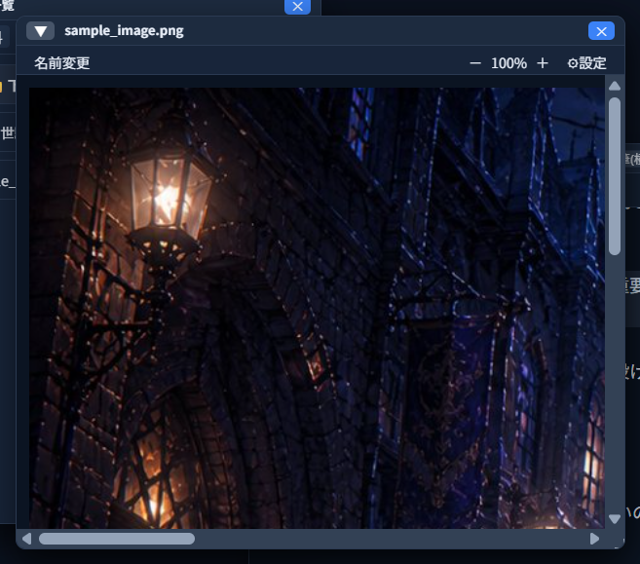Screen dimensions: 640x564
Task: Click 名前変更 to rename the image
Action: [x=62, y=63]
